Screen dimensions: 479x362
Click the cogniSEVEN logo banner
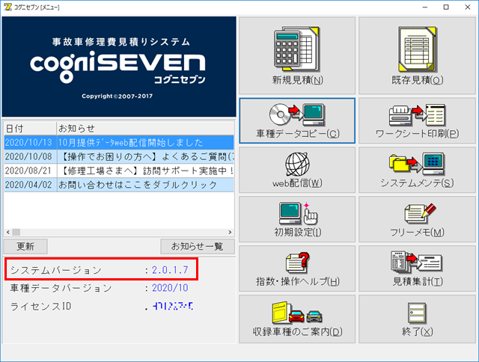[x=119, y=67]
